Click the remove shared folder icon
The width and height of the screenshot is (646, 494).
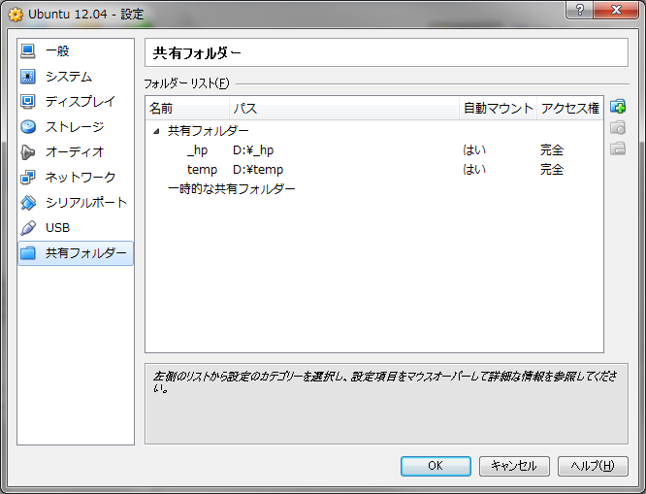(618, 148)
